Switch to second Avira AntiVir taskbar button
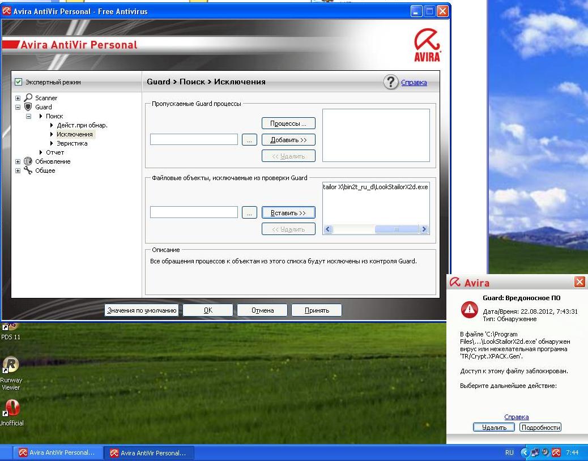 click(149, 453)
